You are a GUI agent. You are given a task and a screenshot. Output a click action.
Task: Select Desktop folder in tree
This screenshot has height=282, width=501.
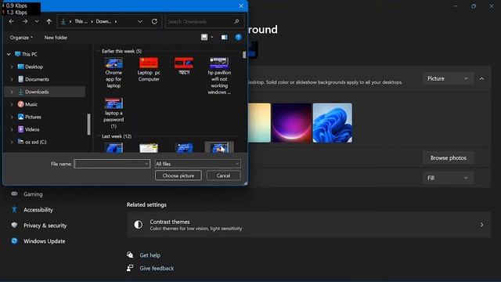tap(30, 67)
